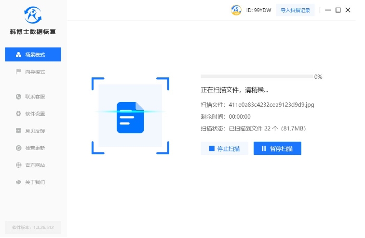Open 关于我们 about page
This screenshot has height=238, width=365.
pyautogui.click(x=33, y=182)
